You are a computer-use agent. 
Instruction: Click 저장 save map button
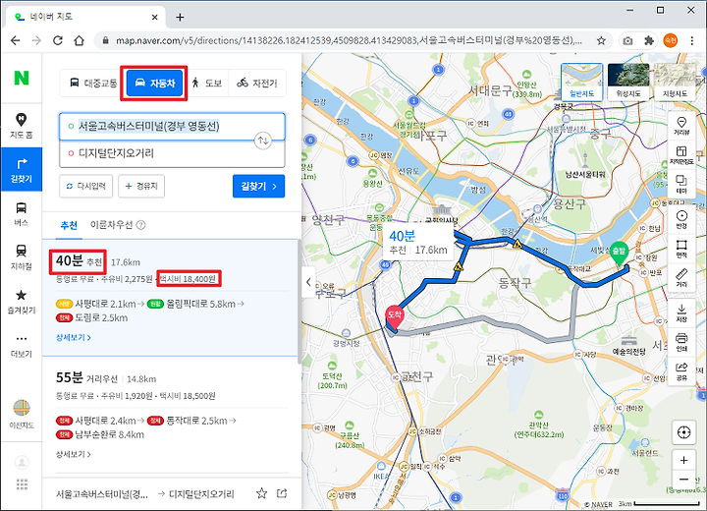point(681,312)
